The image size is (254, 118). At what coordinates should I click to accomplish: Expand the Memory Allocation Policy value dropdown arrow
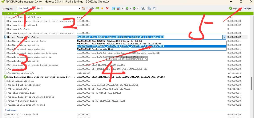tap(224, 37)
